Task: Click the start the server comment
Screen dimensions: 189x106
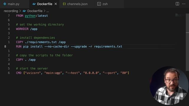Action: click(32, 69)
